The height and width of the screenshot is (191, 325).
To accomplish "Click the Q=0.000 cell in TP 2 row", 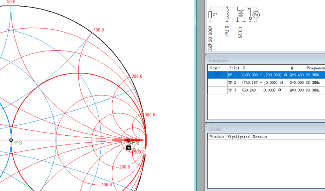I will [297, 83].
